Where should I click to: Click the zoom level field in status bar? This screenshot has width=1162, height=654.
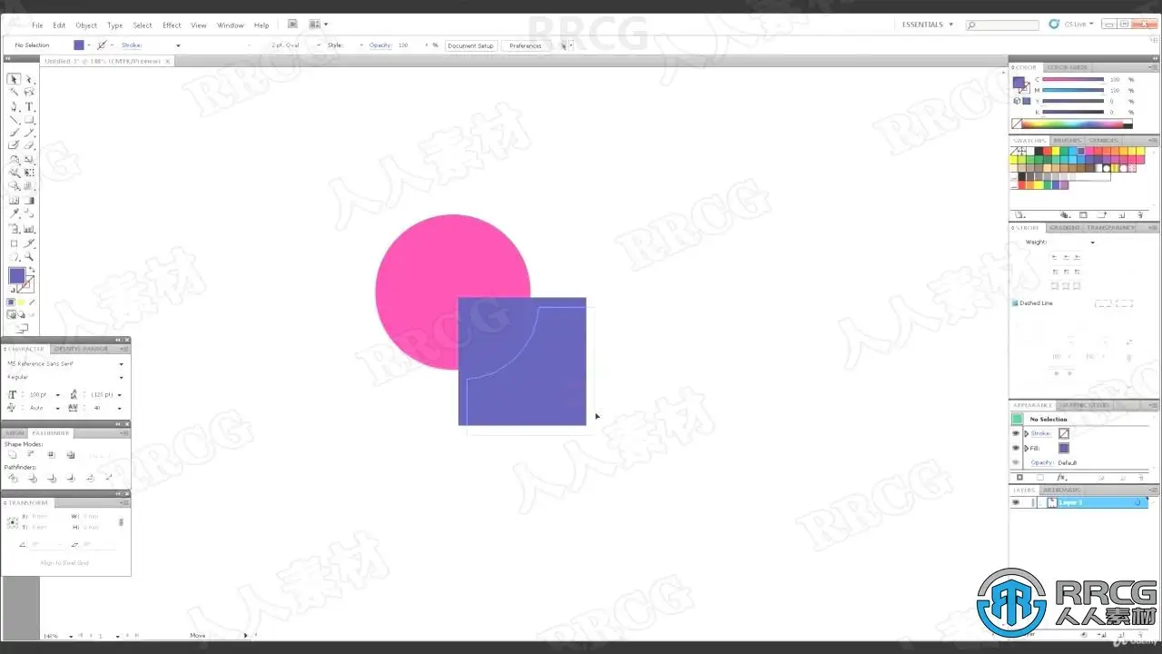coord(53,636)
